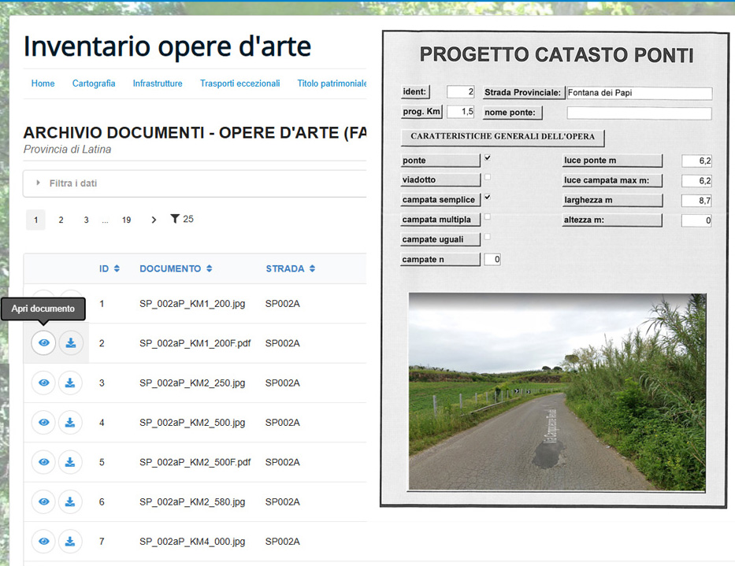Download SP_002aP_KM2_250.jpg using download icon
Image resolution: width=735 pixels, height=566 pixels.
pos(70,383)
